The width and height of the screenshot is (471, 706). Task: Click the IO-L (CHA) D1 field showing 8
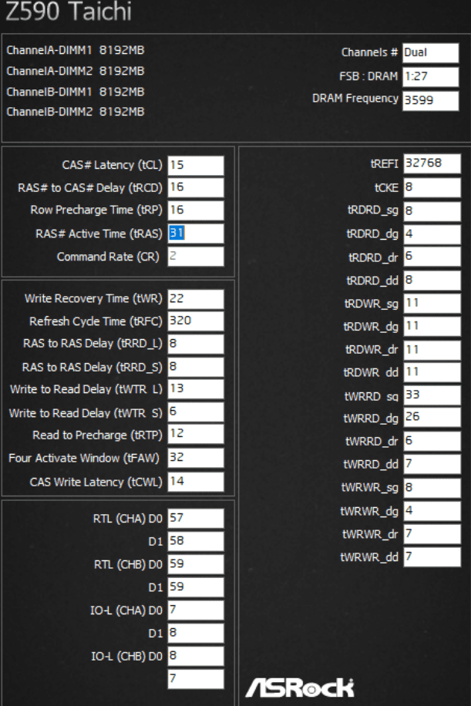coord(196,633)
